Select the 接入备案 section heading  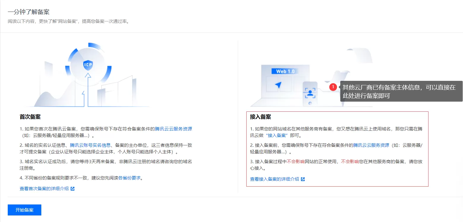click(260, 117)
